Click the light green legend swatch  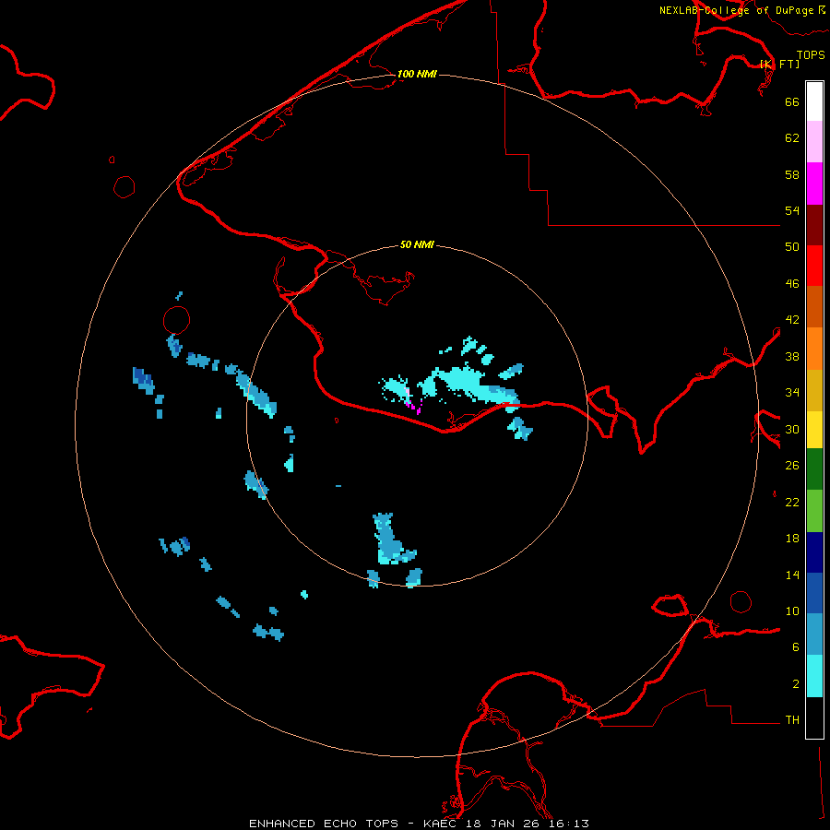point(814,511)
